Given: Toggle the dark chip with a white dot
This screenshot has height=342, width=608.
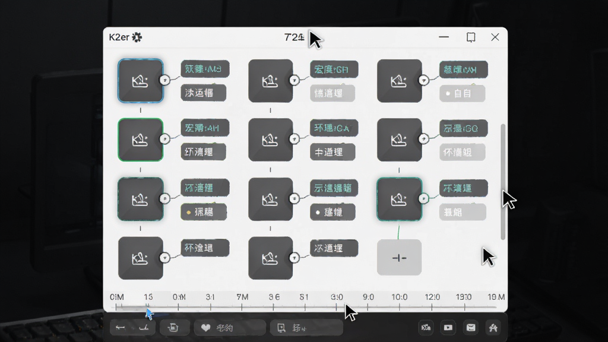Looking at the screenshot, I should tap(332, 212).
